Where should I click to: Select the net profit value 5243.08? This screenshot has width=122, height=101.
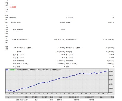(x=14, y=22)
